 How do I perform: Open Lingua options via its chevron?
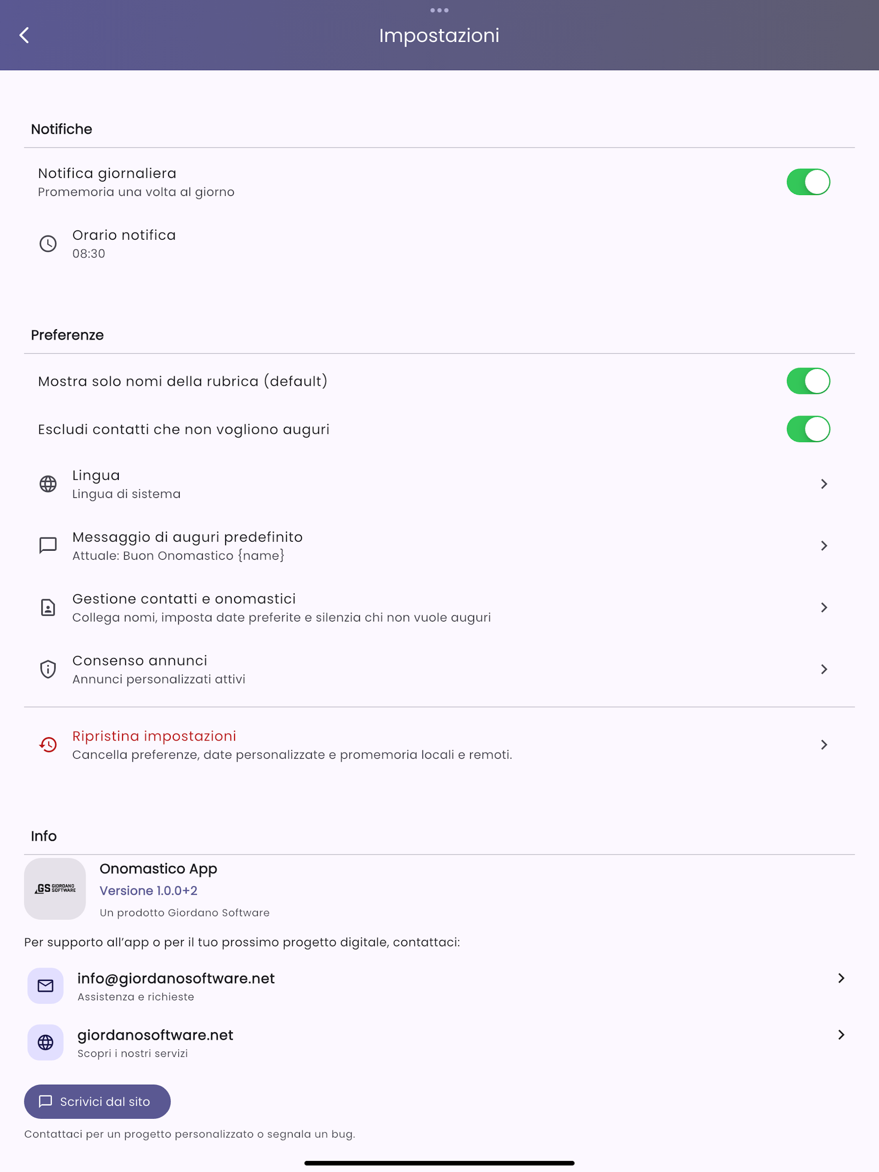point(824,484)
